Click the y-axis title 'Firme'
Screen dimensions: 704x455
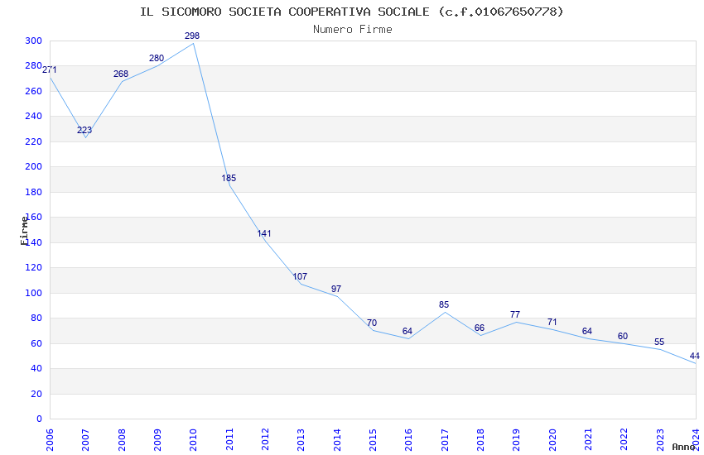[x=24, y=231]
